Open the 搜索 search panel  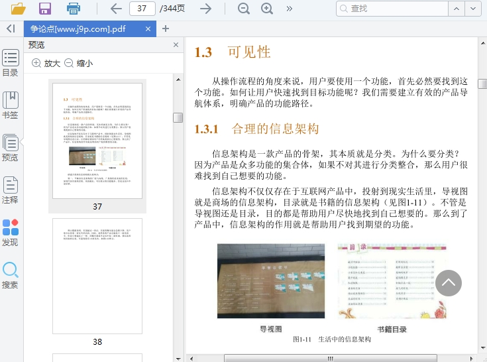[10, 275]
